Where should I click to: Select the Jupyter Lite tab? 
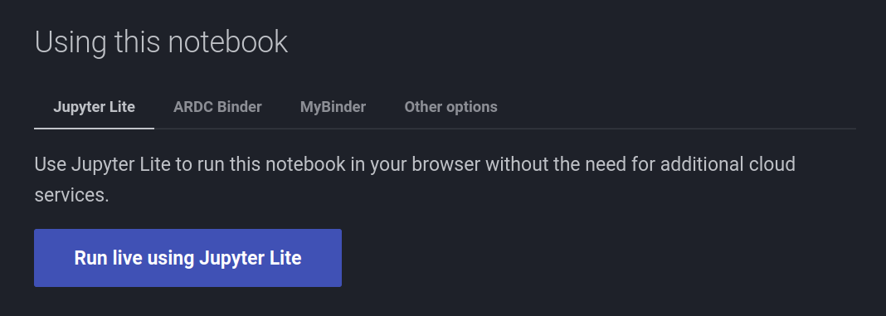point(94,107)
